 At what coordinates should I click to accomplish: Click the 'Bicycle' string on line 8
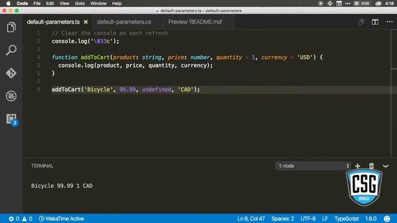[x=99, y=89]
